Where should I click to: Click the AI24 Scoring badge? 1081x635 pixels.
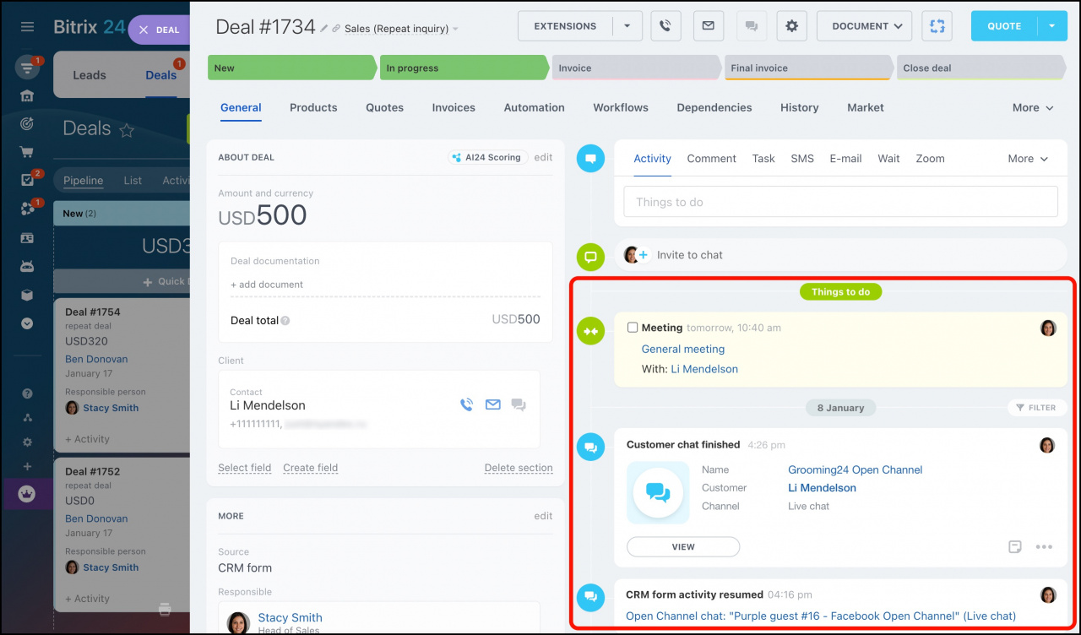488,157
